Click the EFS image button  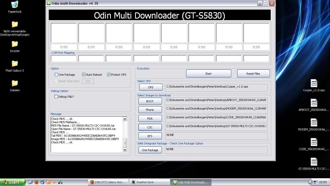click(150, 136)
